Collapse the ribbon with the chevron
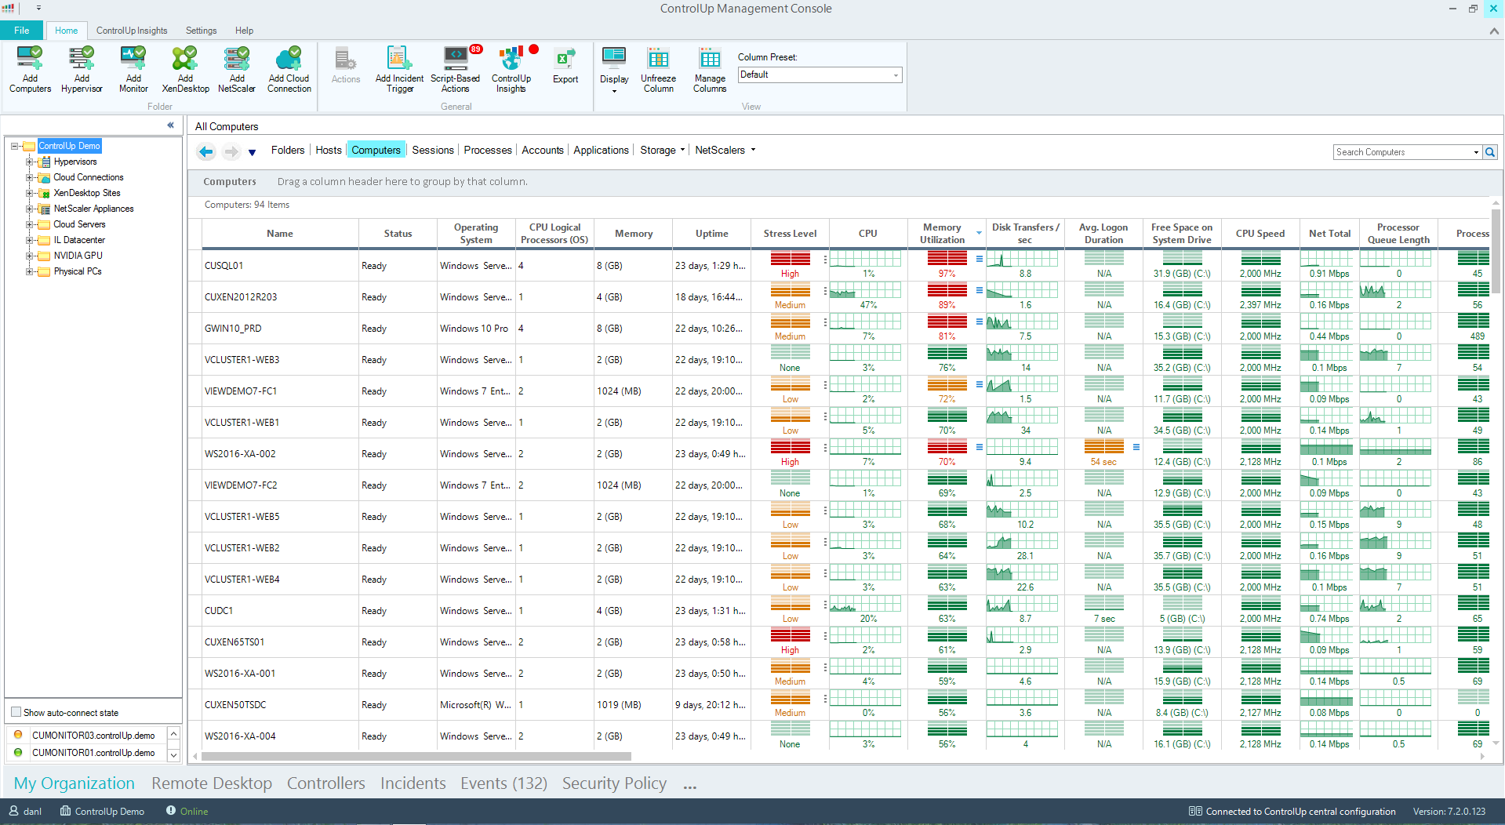The width and height of the screenshot is (1505, 825). pos(1494,31)
